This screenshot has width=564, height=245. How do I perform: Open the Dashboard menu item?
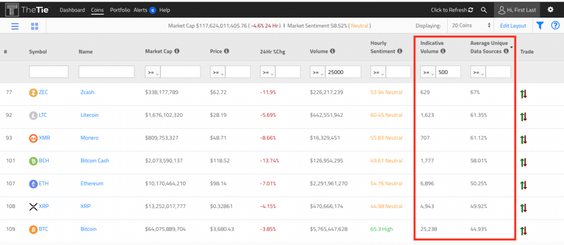72,10
